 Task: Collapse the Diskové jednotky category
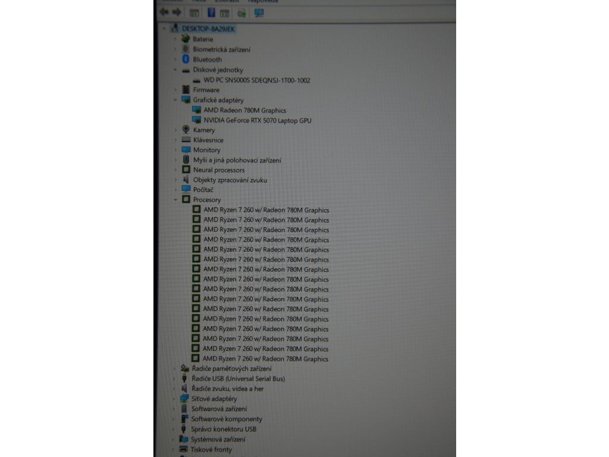[x=175, y=70]
